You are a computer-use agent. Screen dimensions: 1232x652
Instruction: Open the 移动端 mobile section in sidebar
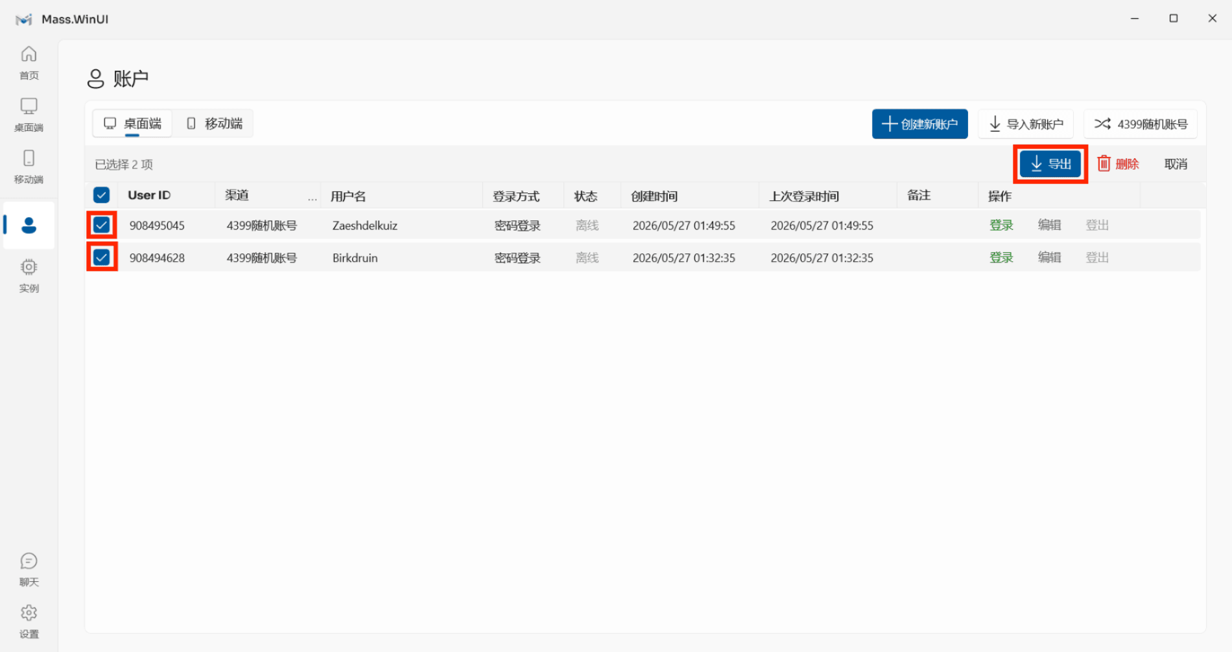pyautogui.click(x=29, y=167)
